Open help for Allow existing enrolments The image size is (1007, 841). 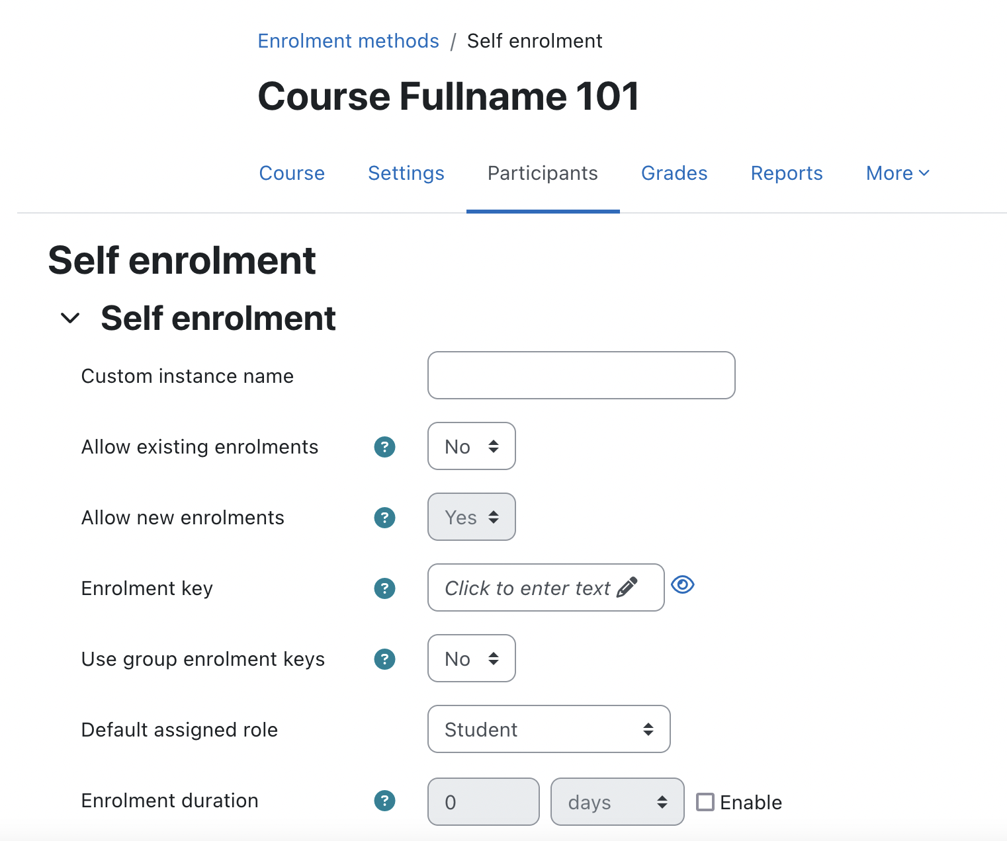(x=384, y=447)
